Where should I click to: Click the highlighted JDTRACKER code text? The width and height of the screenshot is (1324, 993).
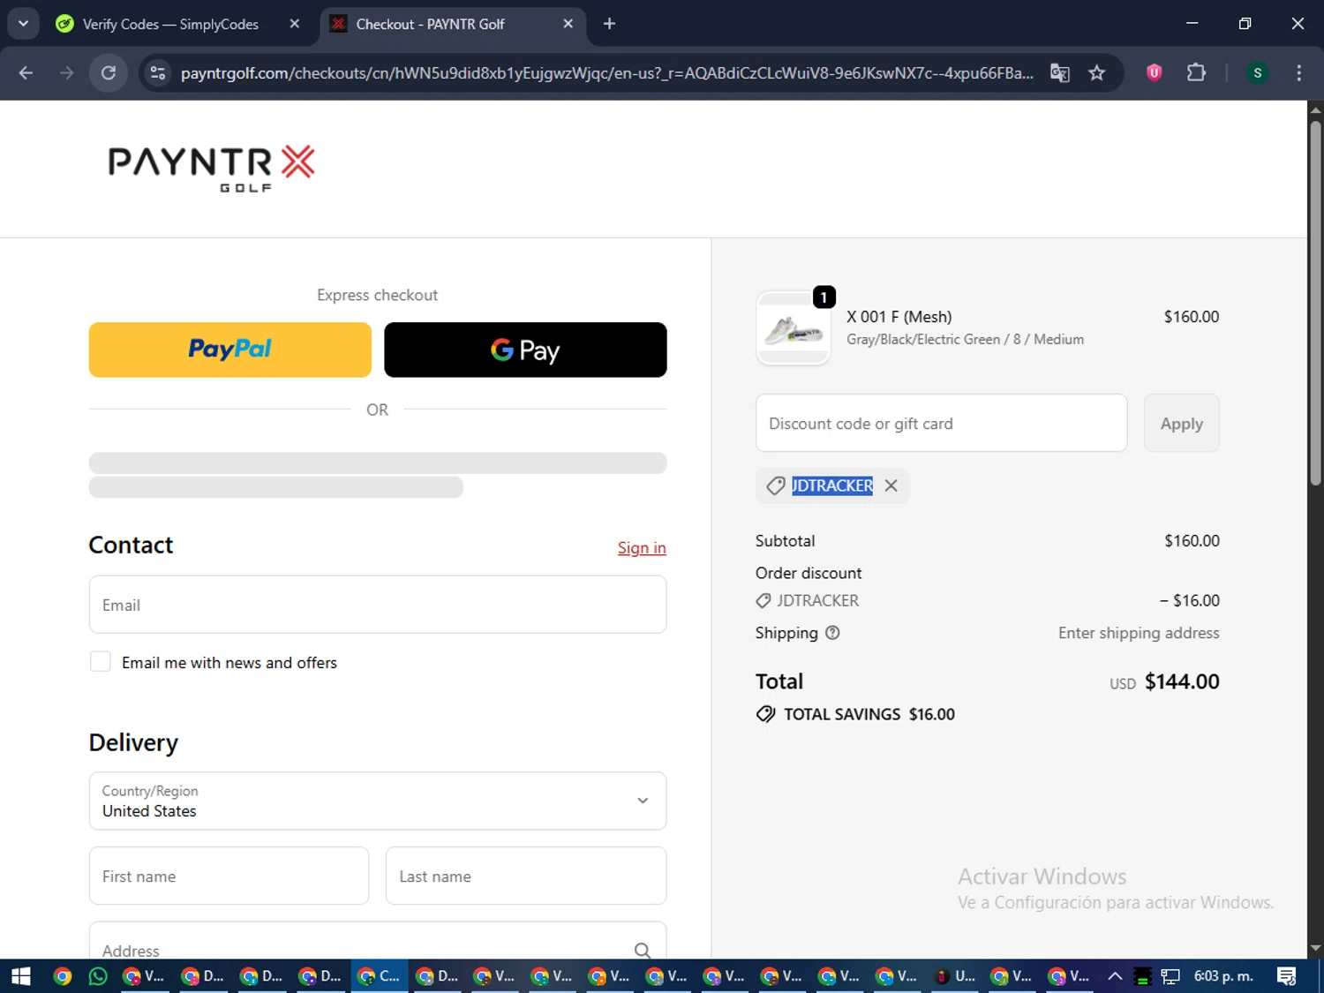(832, 485)
